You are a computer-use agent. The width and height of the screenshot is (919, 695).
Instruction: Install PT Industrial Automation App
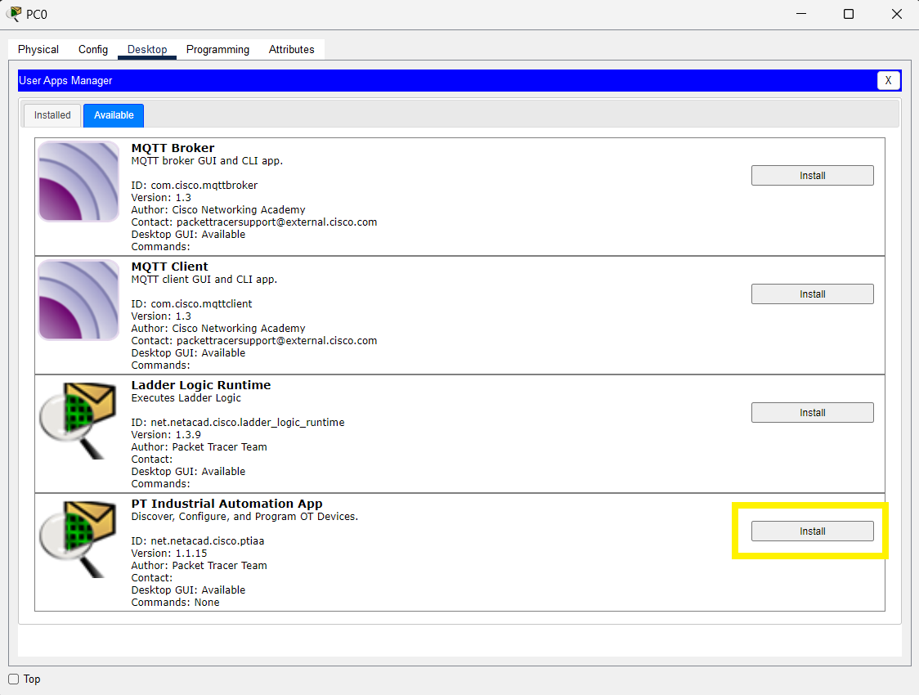click(x=812, y=531)
